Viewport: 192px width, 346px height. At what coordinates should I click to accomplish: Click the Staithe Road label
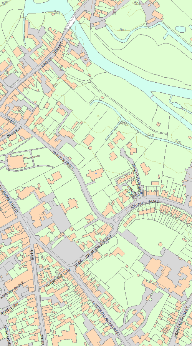[145, 204]
